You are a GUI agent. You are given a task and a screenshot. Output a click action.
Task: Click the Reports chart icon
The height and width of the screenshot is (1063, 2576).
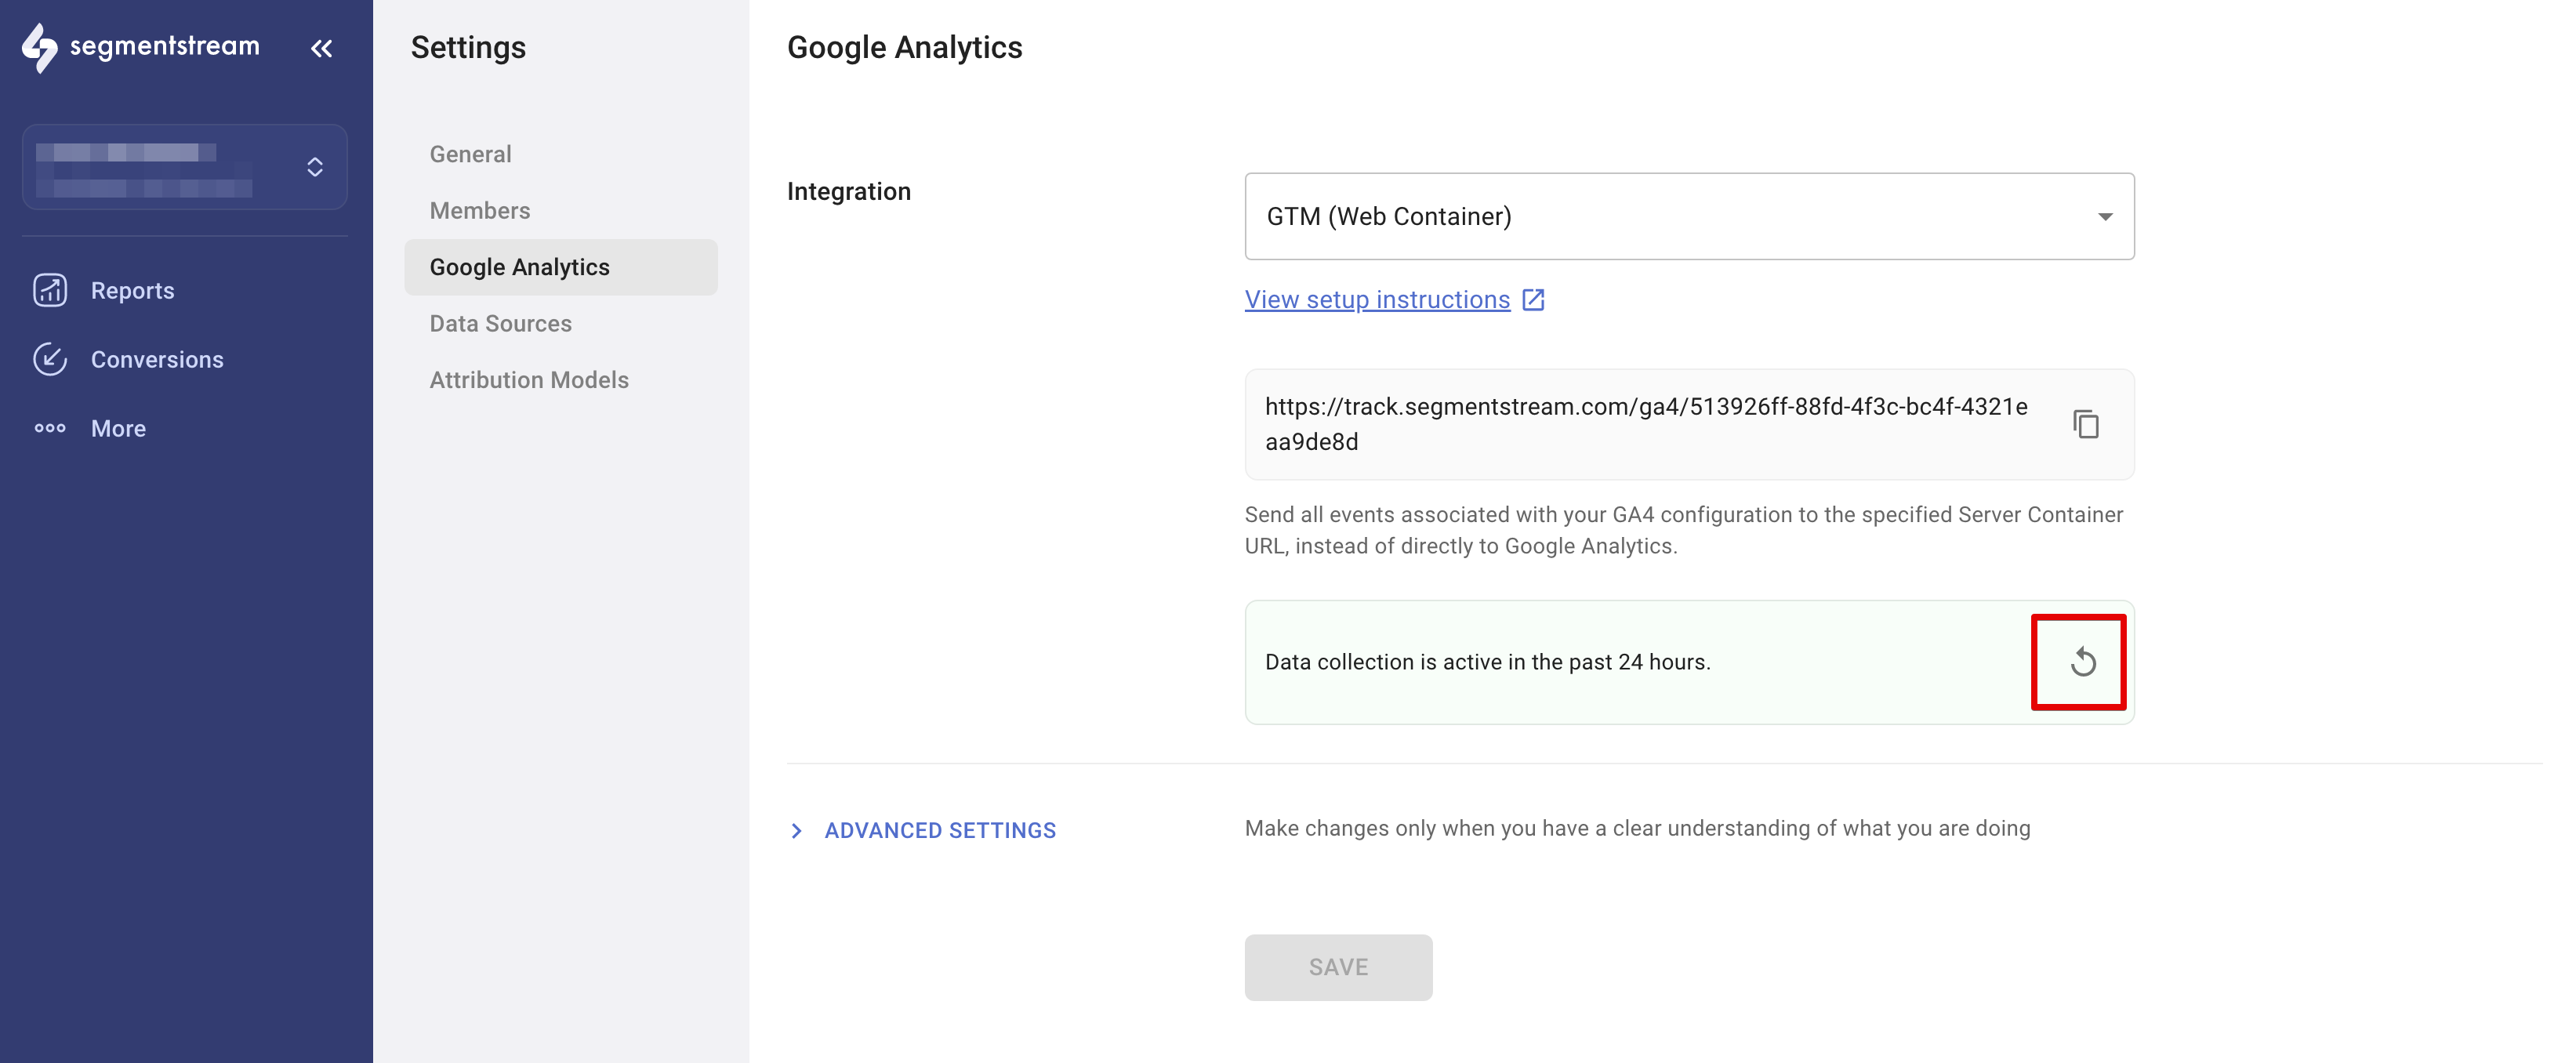pos(50,290)
